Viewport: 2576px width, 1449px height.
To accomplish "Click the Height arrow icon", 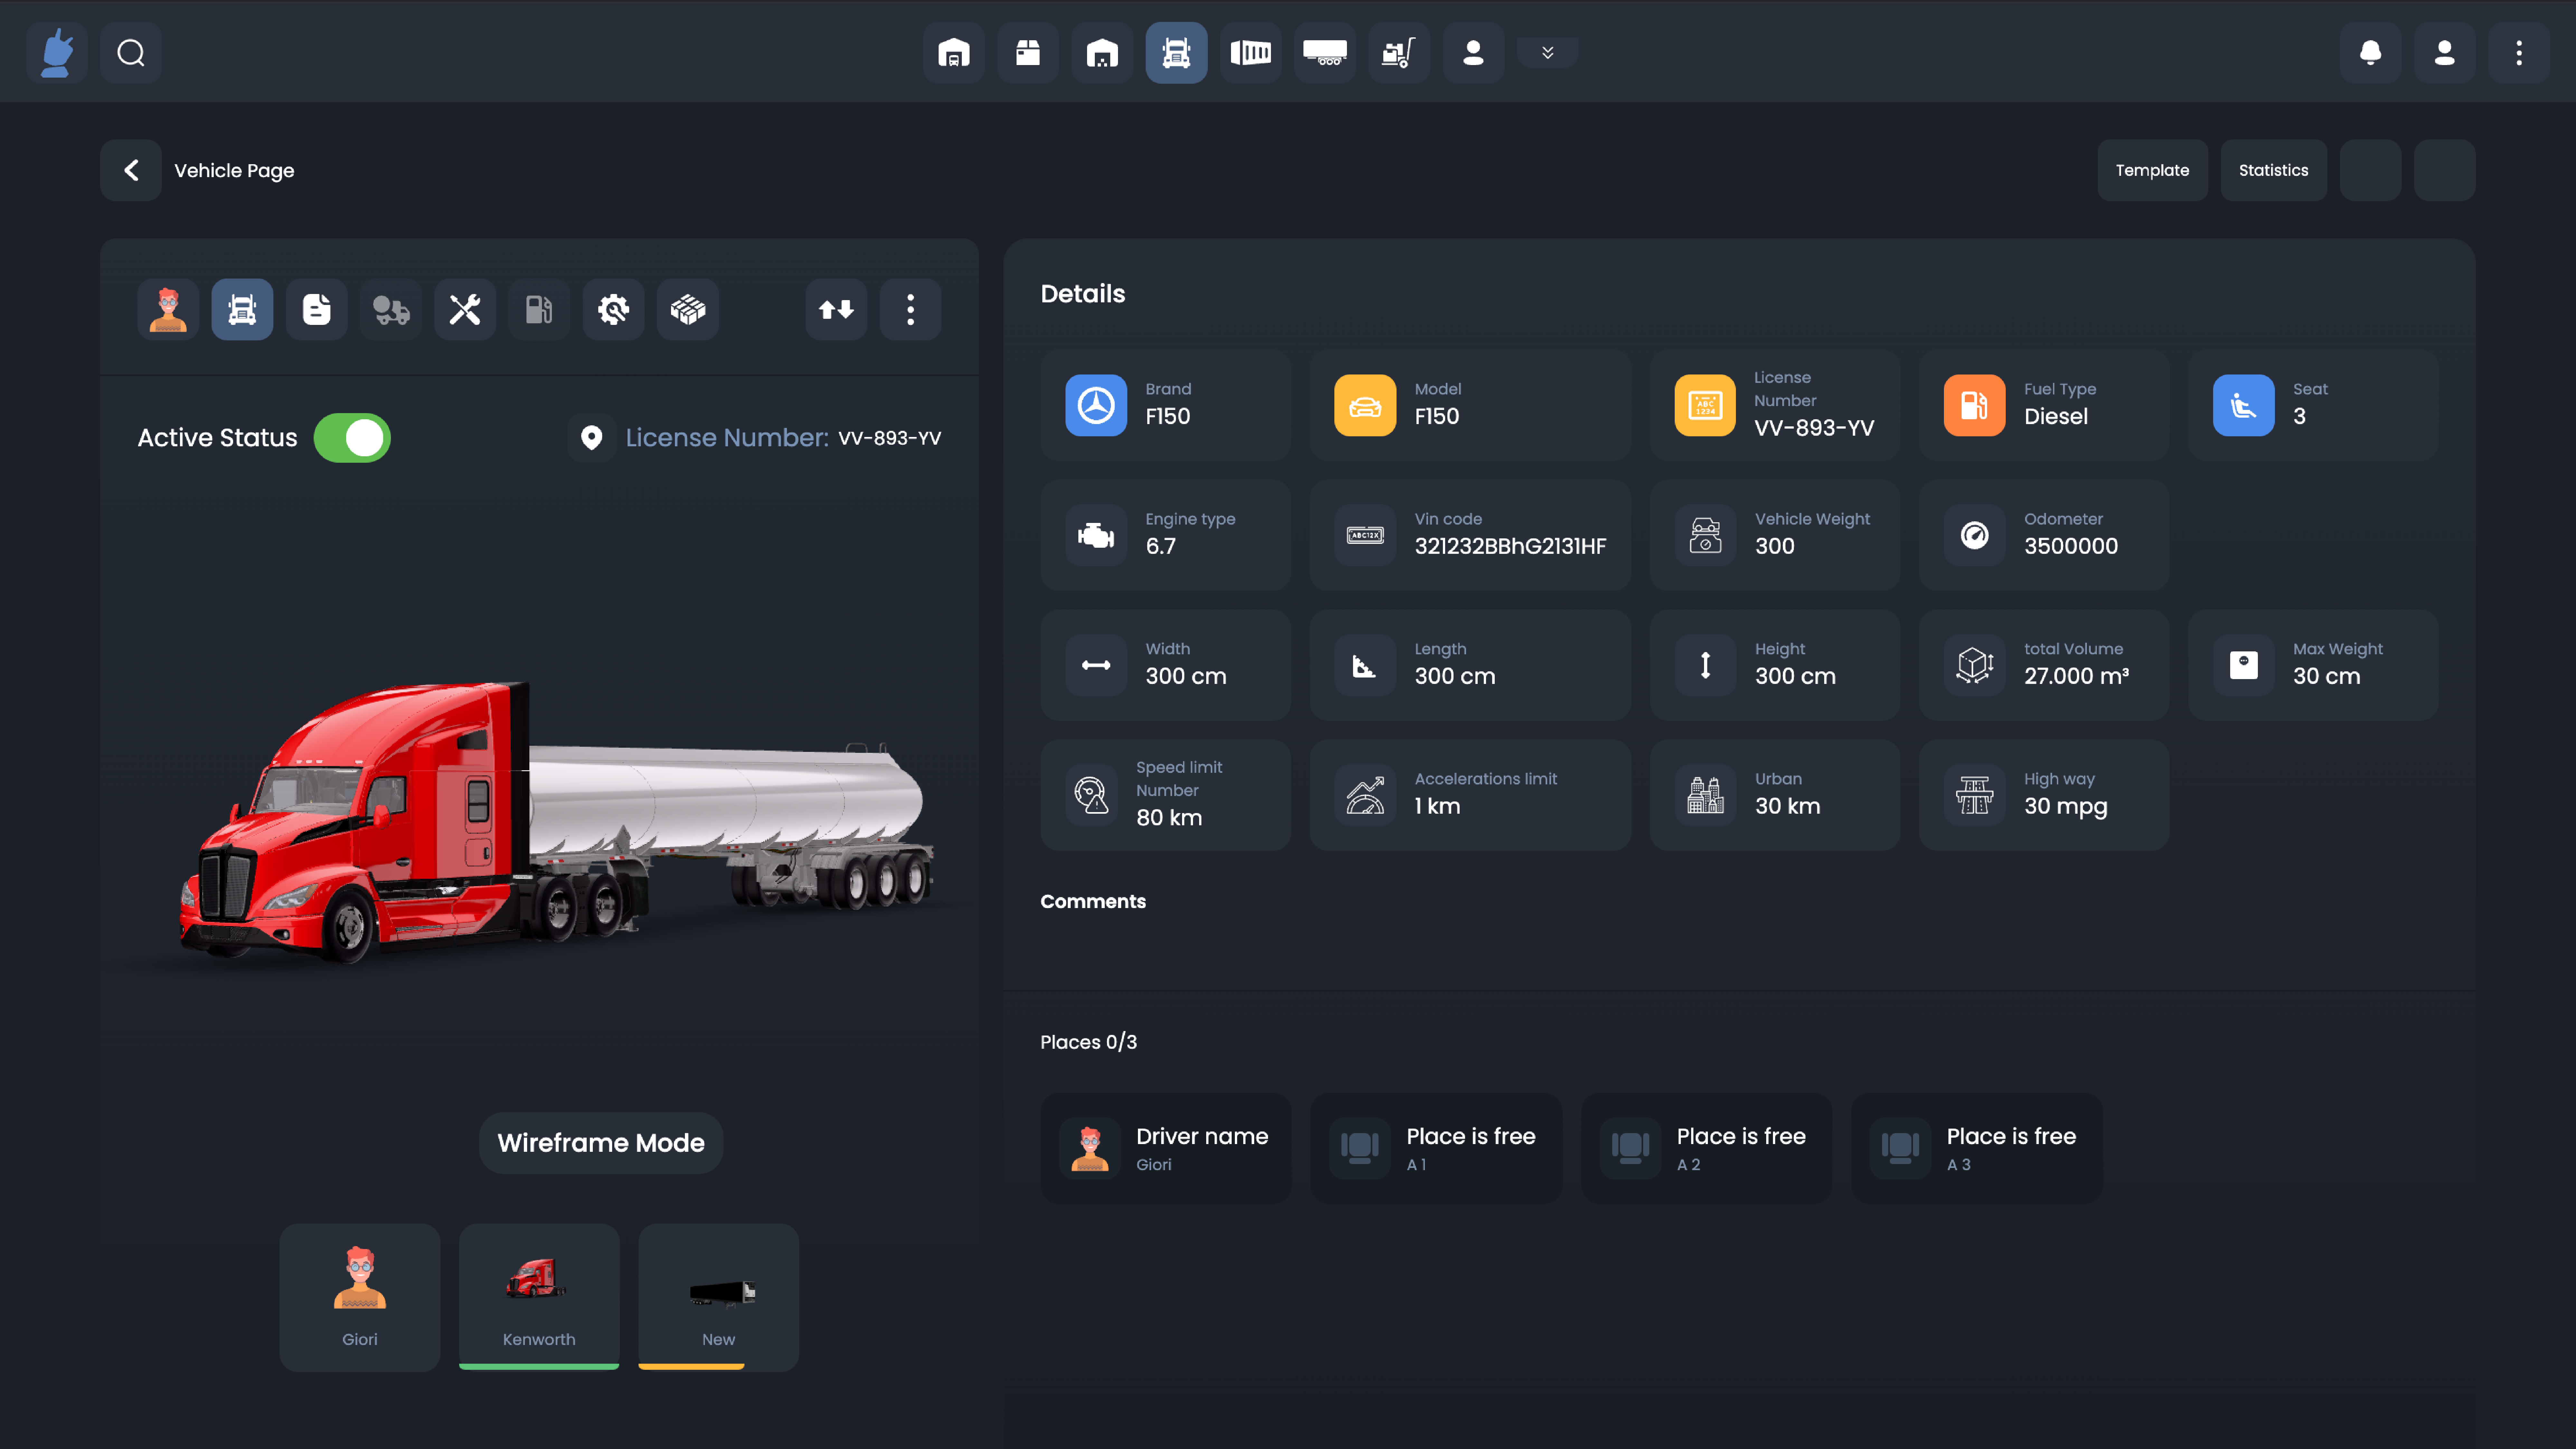I will pos(1705,665).
